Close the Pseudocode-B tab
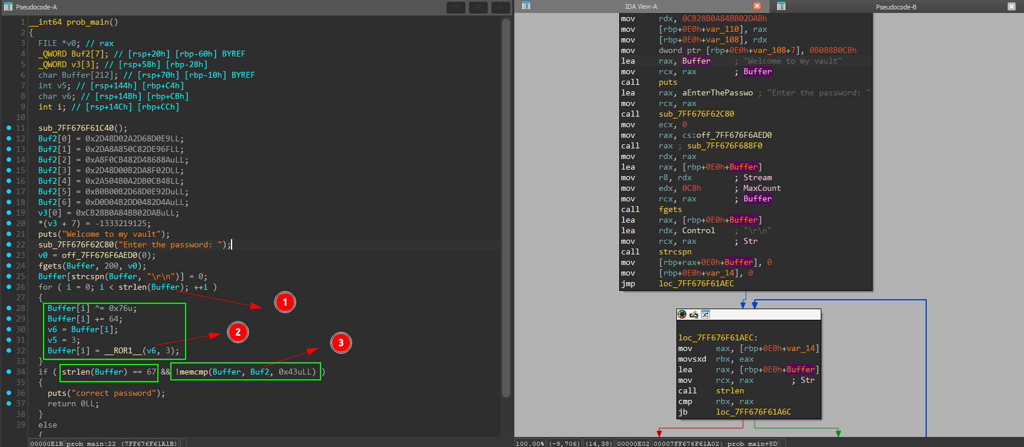Screen dimensions: 1024x447 pos(1012,6)
